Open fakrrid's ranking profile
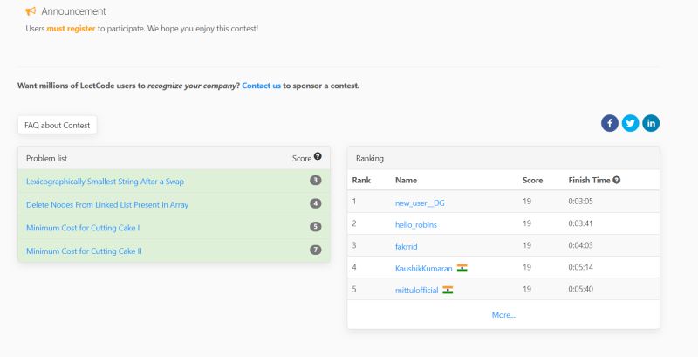The image size is (698, 357). (x=407, y=246)
